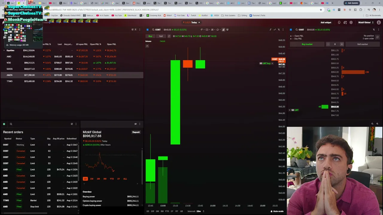Open the notifications bell icon

(339, 22)
